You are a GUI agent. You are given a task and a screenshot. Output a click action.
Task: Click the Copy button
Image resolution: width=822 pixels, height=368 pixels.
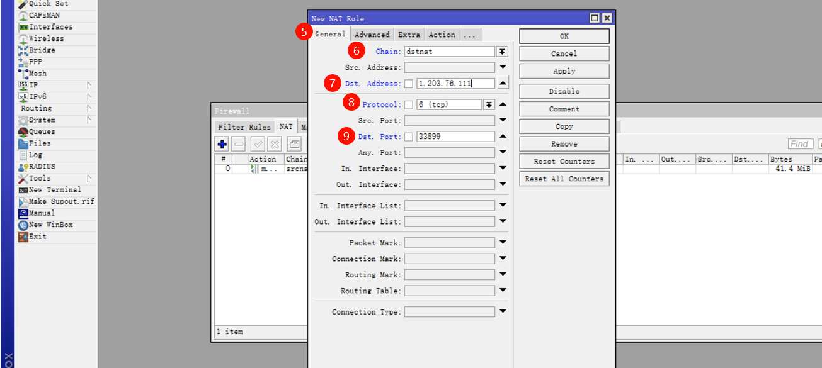tap(564, 126)
